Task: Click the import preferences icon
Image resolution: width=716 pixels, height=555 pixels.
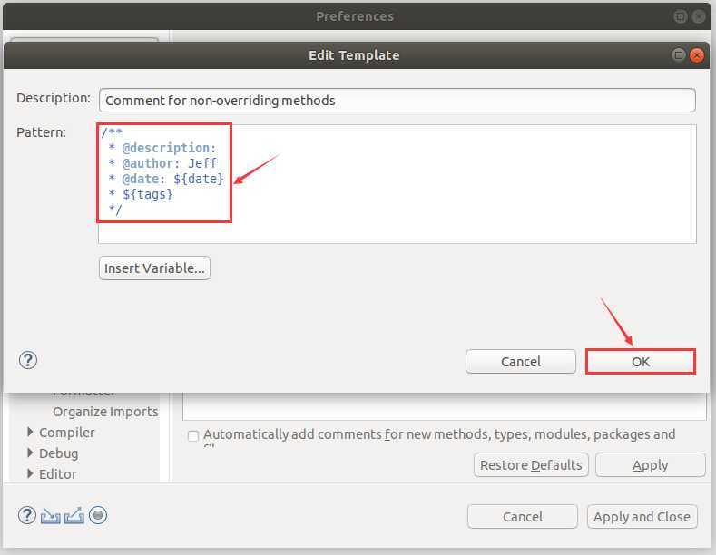Action: (x=50, y=516)
